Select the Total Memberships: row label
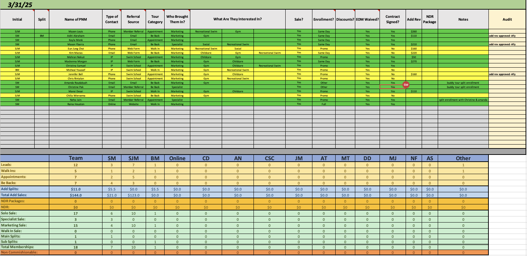 coord(24,247)
